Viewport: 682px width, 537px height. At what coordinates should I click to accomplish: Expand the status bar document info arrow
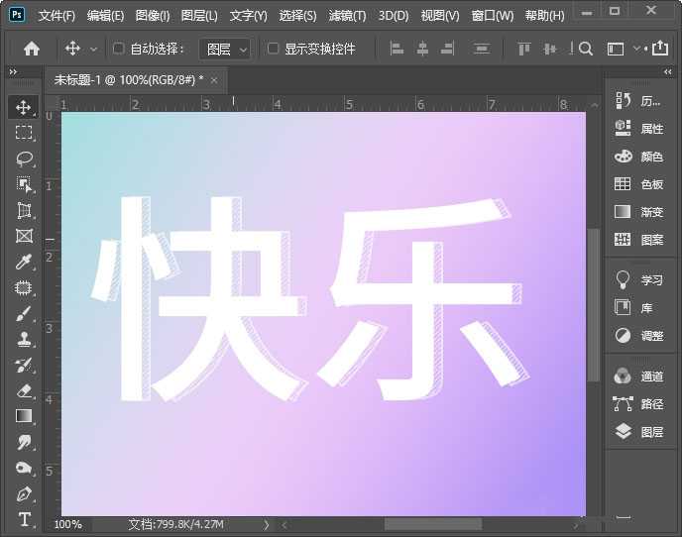pos(265,524)
